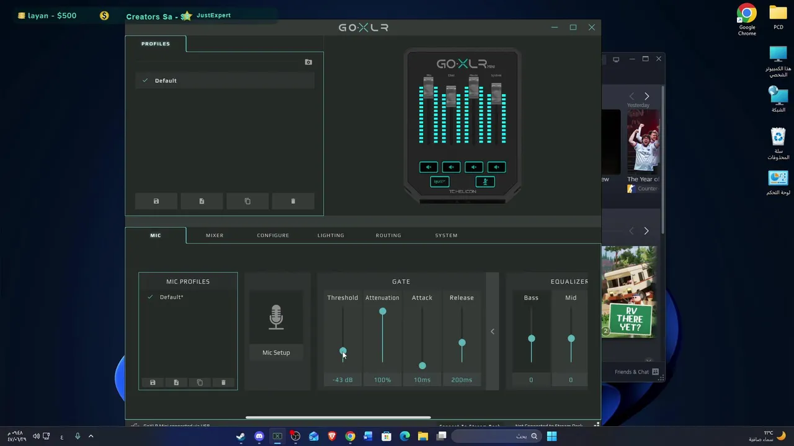794x446 pixels.
Task: Click the new-profile icon in Profiles panel
Action: [202, 201]
